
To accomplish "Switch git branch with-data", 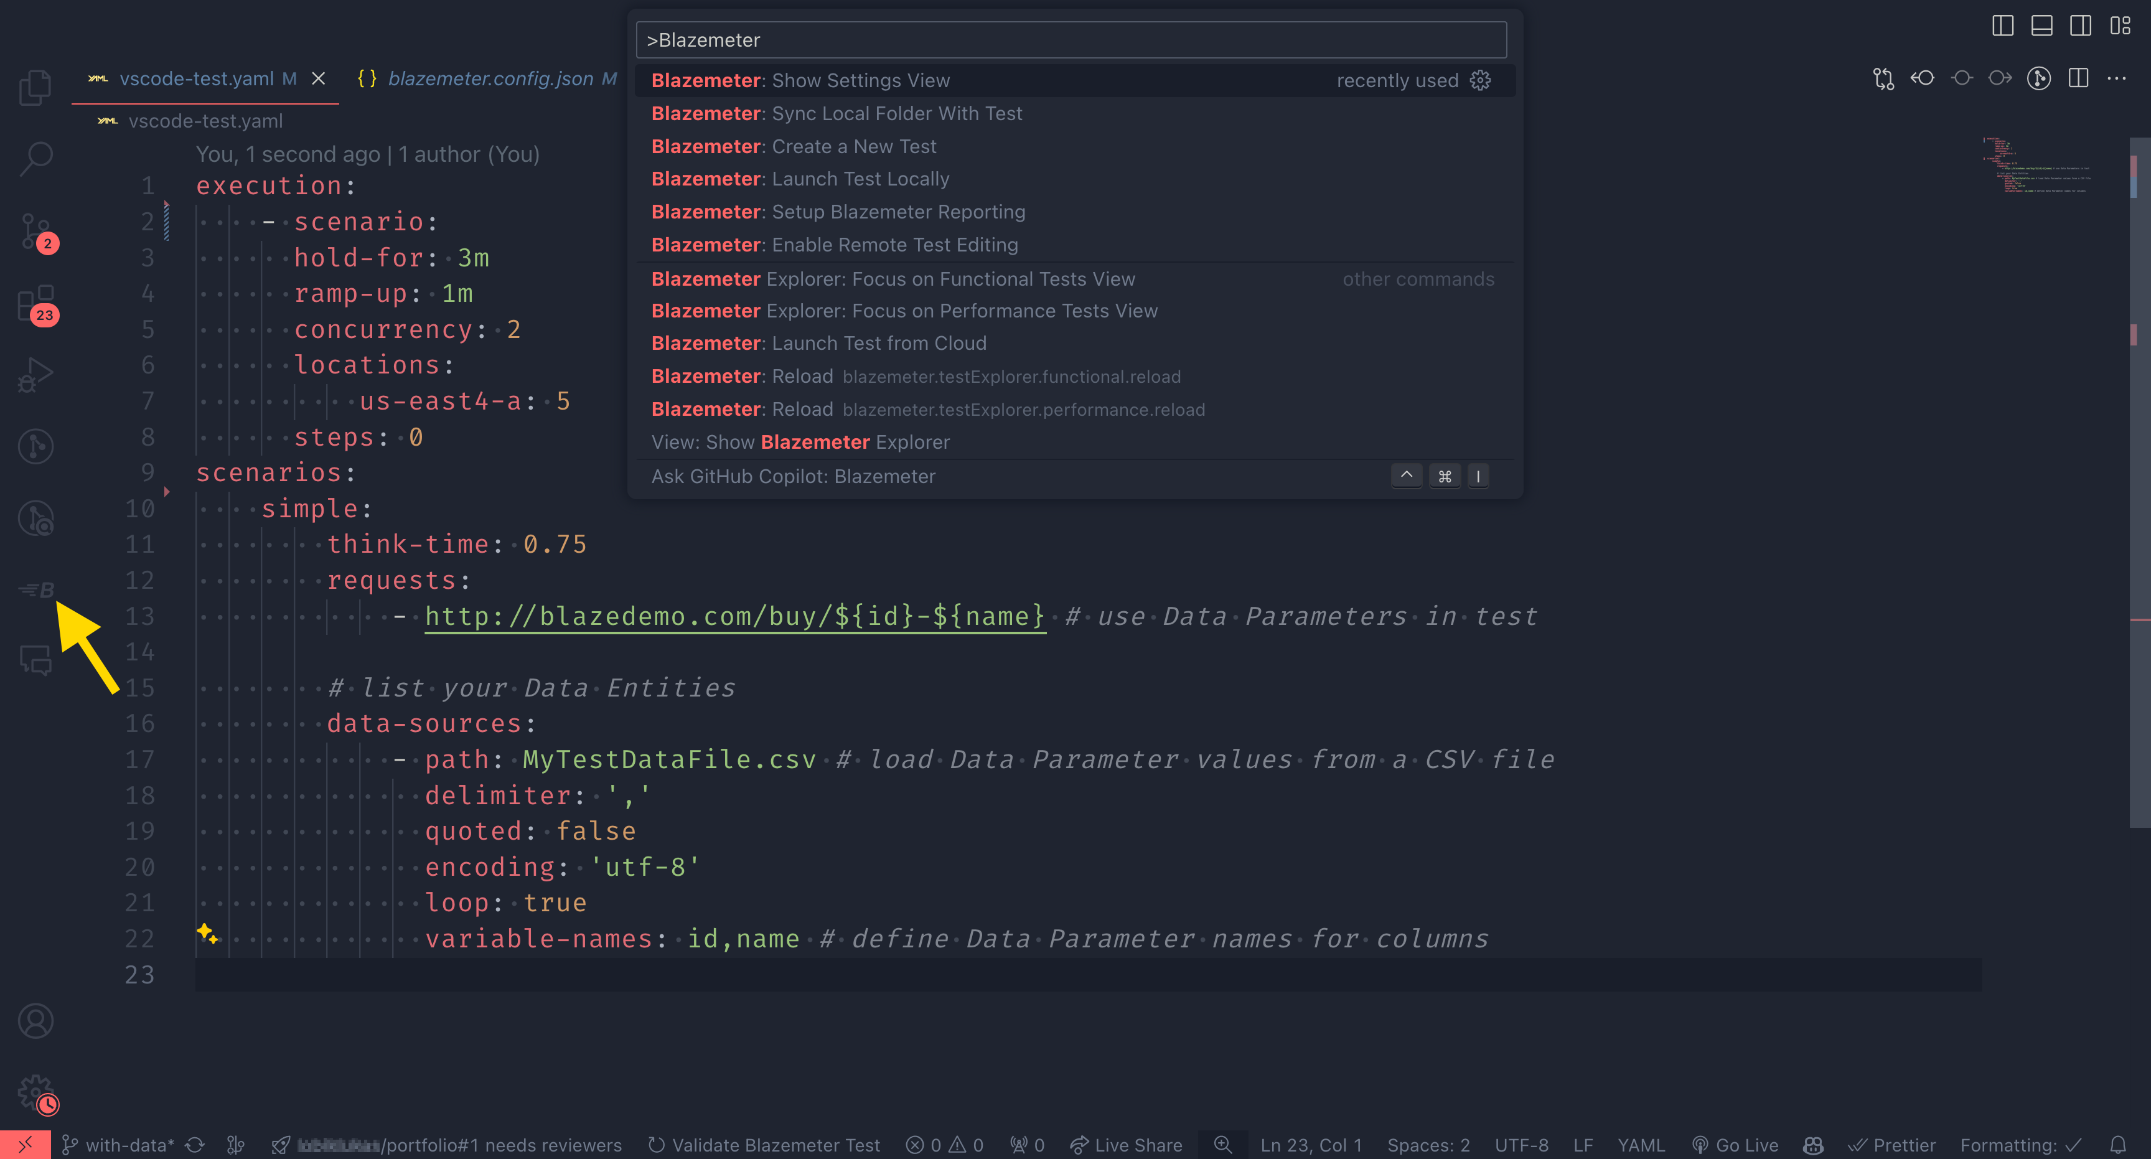I will click(x=118, y=1145).
